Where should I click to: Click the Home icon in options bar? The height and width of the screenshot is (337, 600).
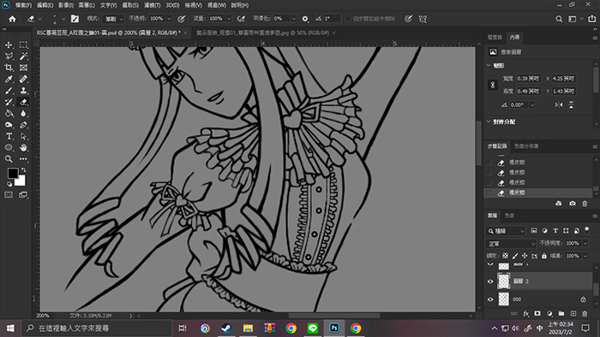[x=12, y=19]
